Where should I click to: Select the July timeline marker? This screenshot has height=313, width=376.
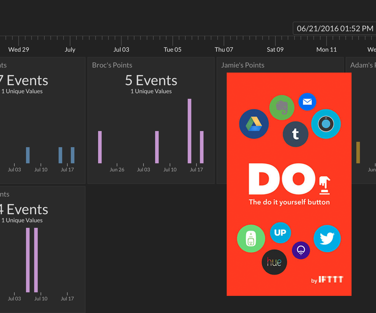(x=70, y=49)
